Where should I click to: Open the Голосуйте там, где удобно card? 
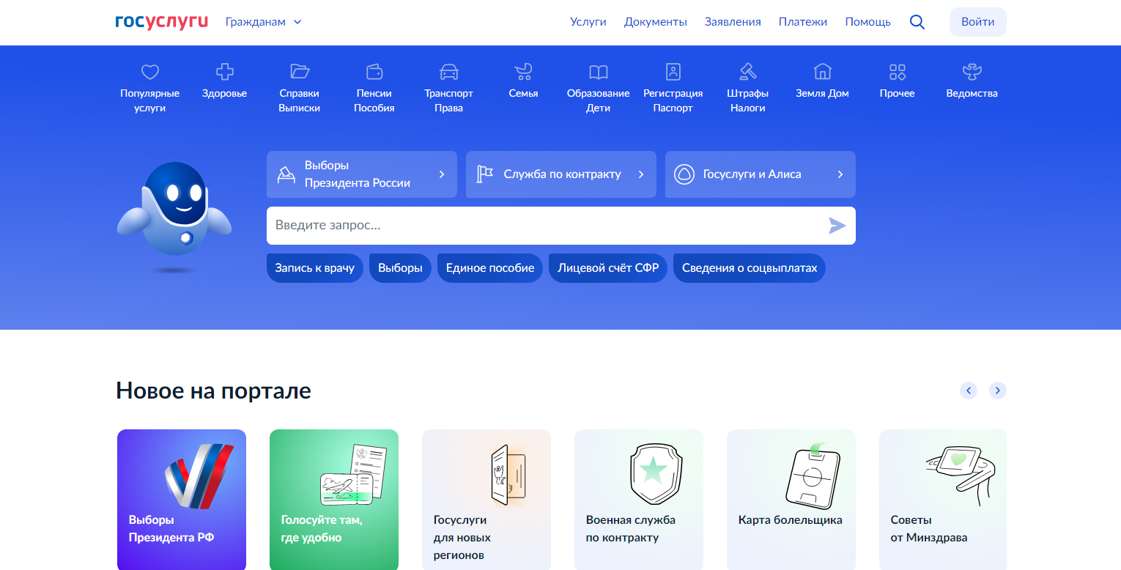click(334, 500)
